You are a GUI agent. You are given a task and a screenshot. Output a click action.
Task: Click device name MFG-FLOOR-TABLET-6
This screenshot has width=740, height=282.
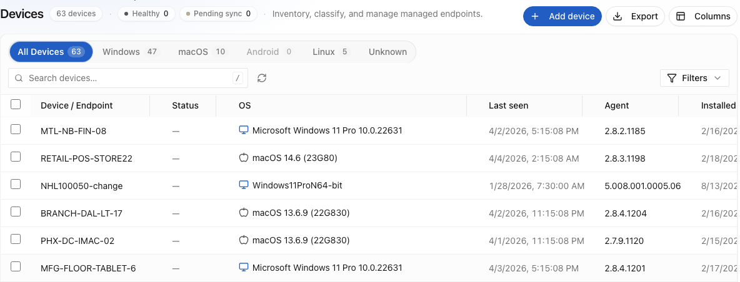88,268
